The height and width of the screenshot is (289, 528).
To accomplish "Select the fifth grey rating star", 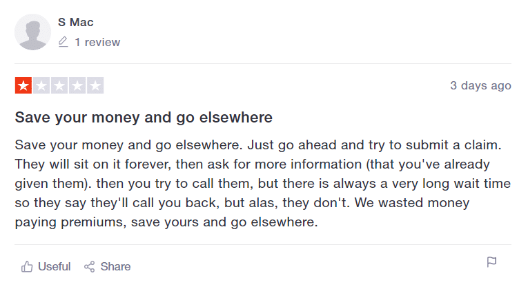I will 95,85.
